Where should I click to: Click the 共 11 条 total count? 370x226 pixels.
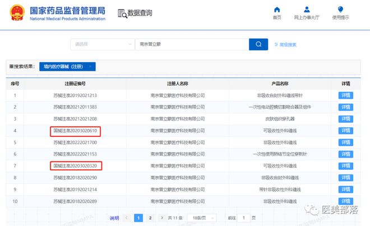click(x=175, y=218)
